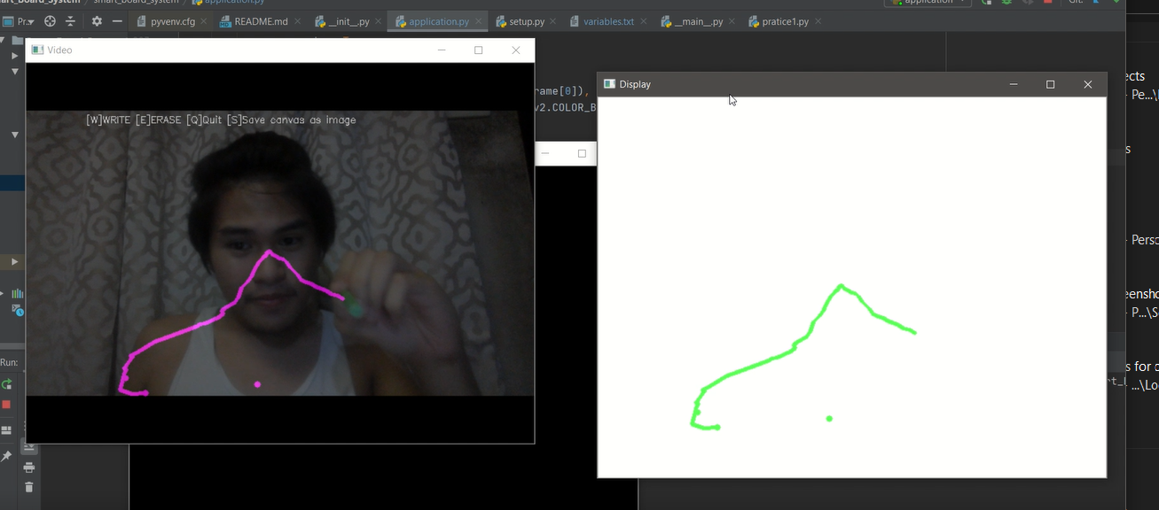Screen dimensions: 1159x510
Task: Switch to the setup.py tab
Action: (x=527, y=21)
